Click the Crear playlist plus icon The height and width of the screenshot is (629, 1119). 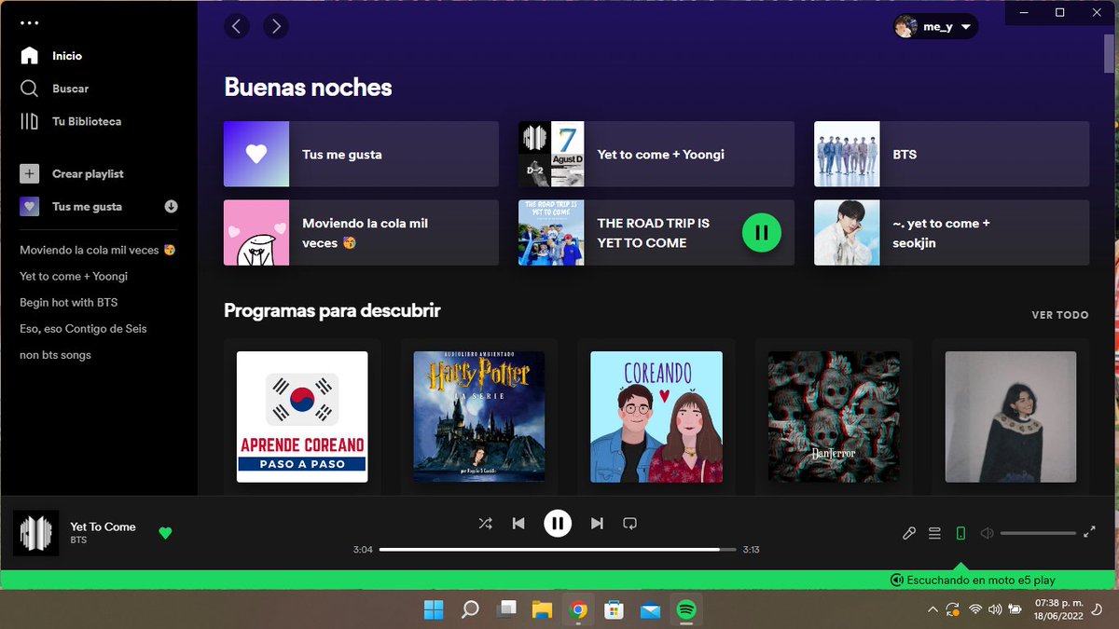pyautogui.click(x=30, y=174)
